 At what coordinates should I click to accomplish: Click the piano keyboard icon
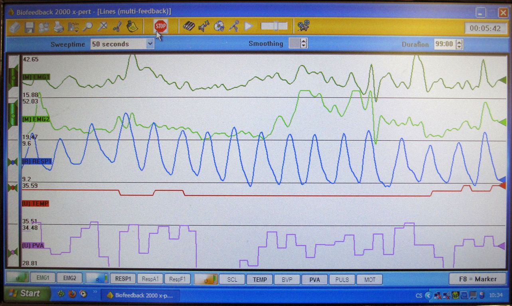click(x=189, y=26)
